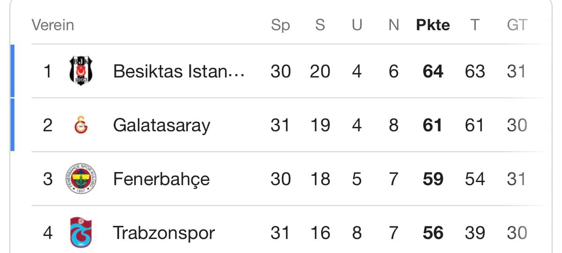The width and height of the screenshot is (562, 253).
Task: Click the Sp games played column header
Action: (x=281, y=25)
